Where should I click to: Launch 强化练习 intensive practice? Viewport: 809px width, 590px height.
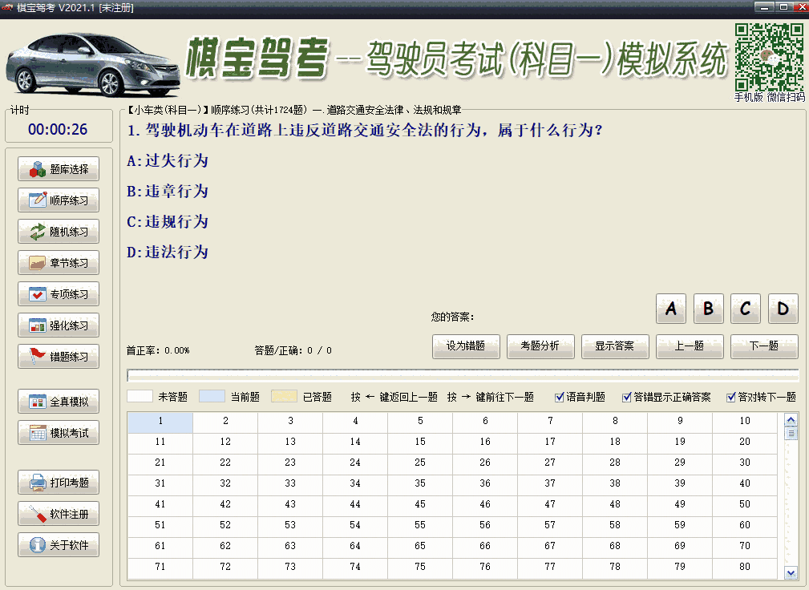[57, 325]
